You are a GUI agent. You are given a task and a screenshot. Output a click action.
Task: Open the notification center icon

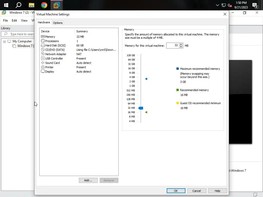coord(255,6)
